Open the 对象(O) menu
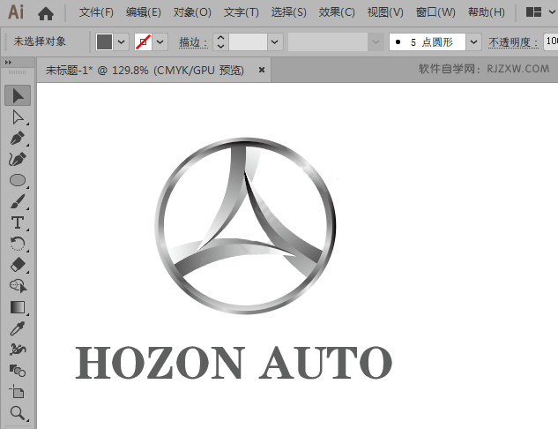 [x=192, y=12]
